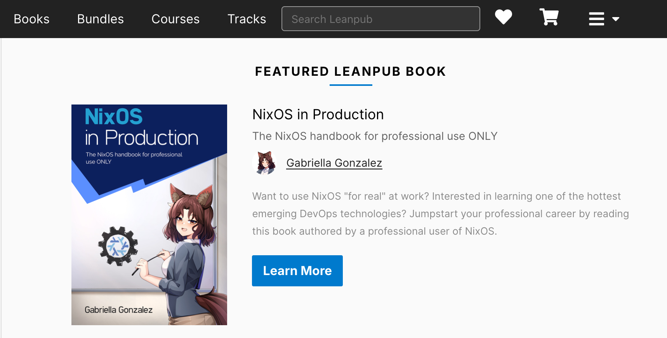Click author name printed on book cover
The height and width of the screenshot is (338, 667).
[x=118, y=310]
